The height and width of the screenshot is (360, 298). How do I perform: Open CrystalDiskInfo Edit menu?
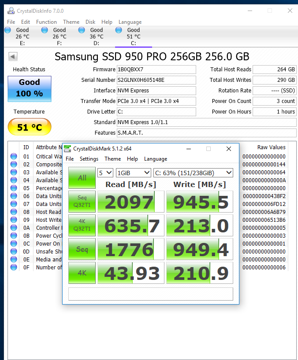coord(26,22)
